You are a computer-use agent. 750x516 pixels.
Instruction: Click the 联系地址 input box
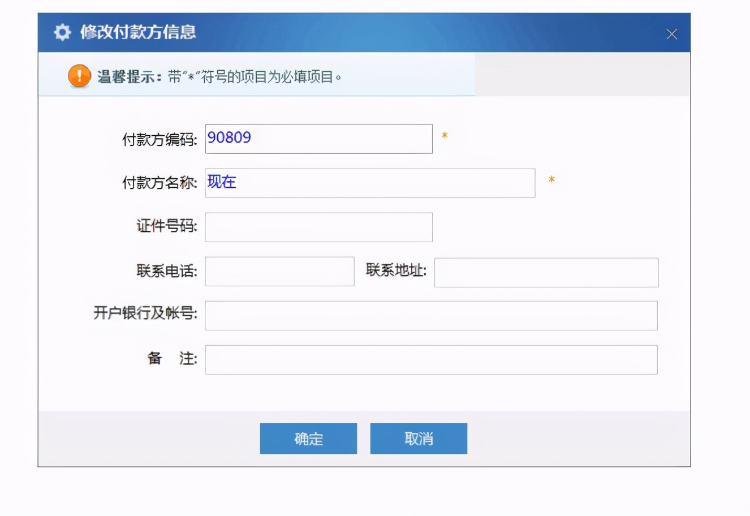pyautogui.click(x=546, y=272)
